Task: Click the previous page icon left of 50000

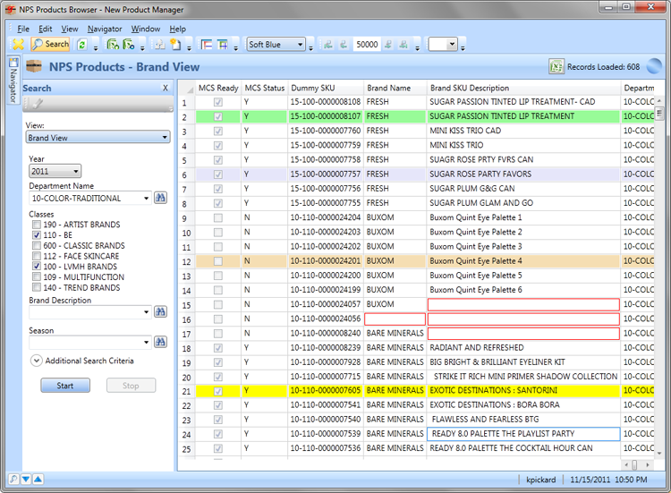Action: pyautogui.click(x=344, y=44)
